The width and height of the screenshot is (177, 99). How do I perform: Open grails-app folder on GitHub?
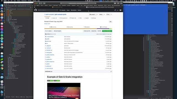point(49,41)
